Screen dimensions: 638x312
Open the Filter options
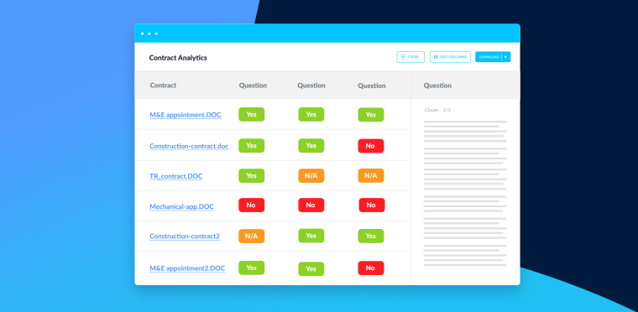point(411,57)
